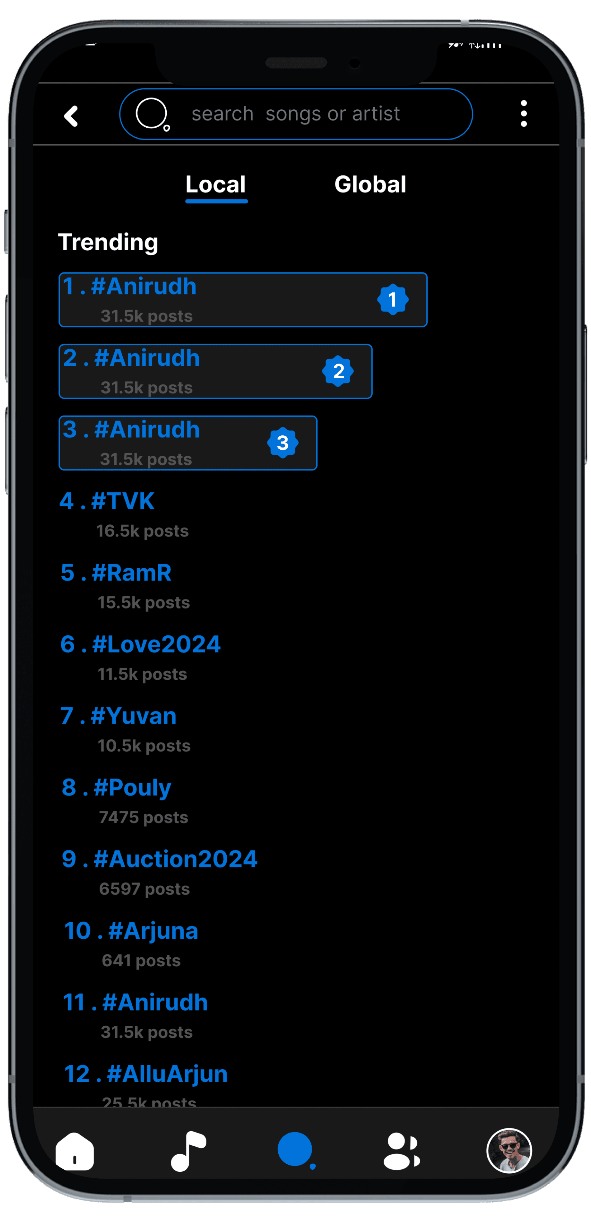This screenshot has width=591, height=1222.
Task: Switch to the Local tab
Action: (x=216, y=185)
